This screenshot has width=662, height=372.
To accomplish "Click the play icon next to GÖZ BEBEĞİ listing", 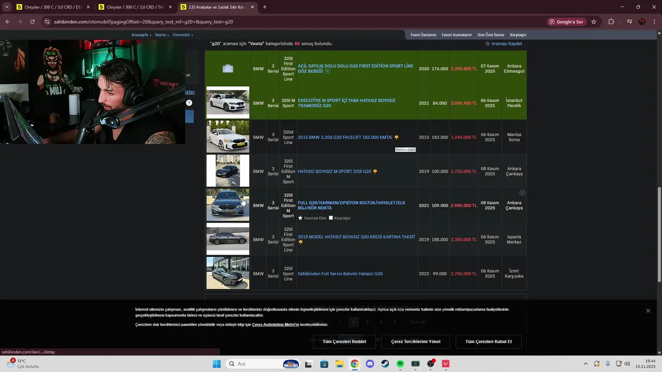I will coord(327,71).
